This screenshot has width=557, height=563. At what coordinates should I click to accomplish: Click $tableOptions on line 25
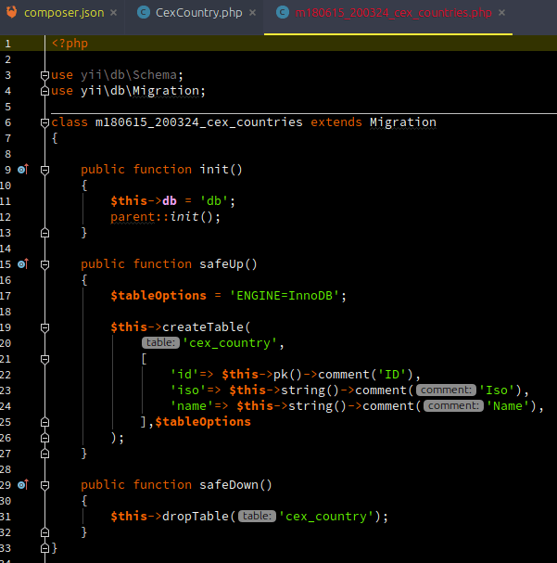[x=203, y=421]
